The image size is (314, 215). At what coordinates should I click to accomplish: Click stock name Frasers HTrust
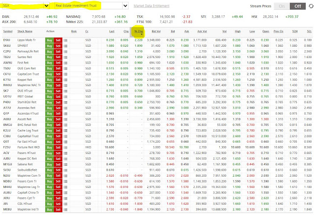pos(26,153)
